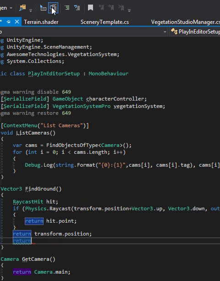Image resolution: width=220 pixels, height=281 pixels.
Task: Click 'UnityEngine;' in the first using line
Action: [x=25, y=40]
